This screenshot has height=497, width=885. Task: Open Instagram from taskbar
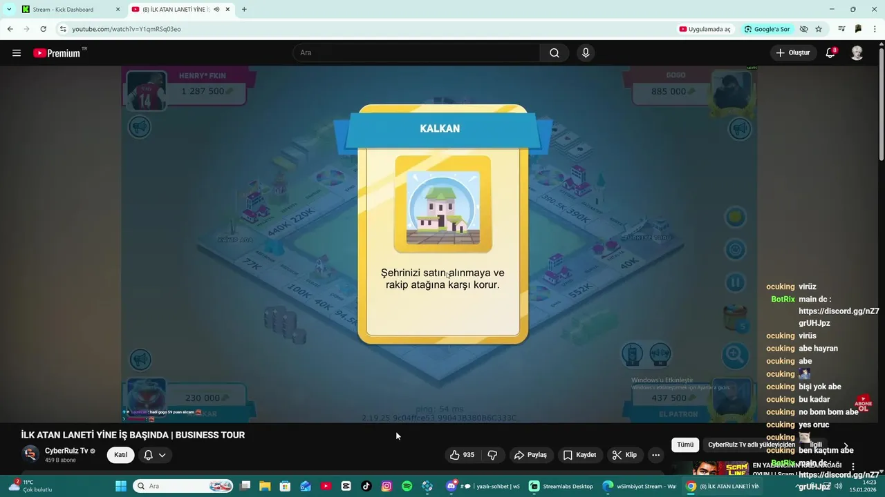[386, 486]
